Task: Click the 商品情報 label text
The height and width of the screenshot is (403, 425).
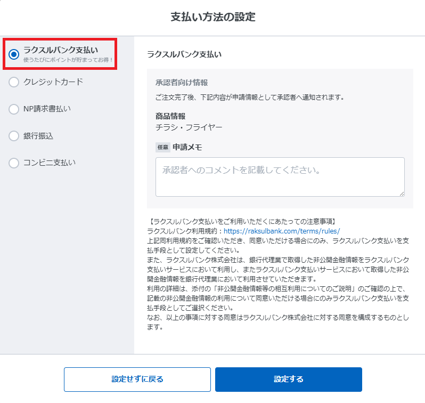Action: point(170,116)
